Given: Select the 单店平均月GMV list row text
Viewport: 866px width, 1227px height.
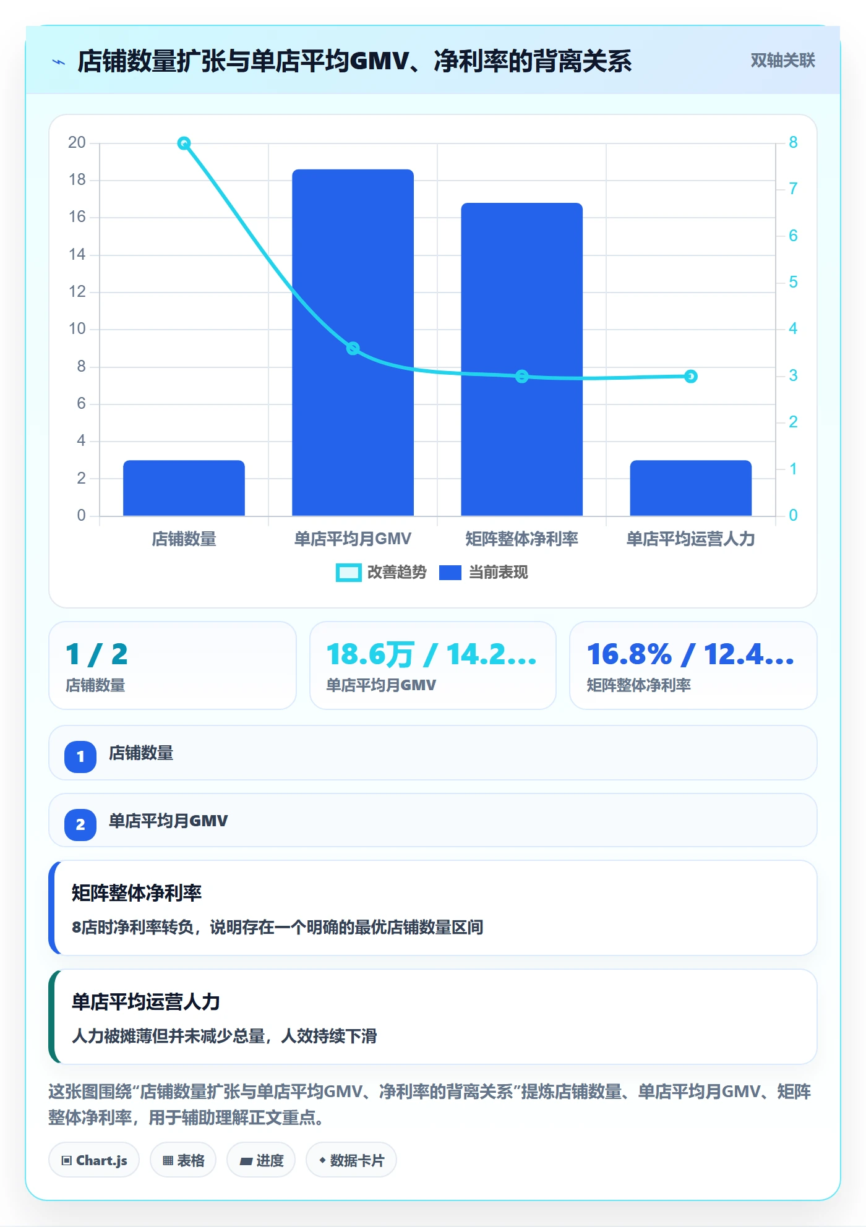Looking at the screenshot, I should [168, 821].
